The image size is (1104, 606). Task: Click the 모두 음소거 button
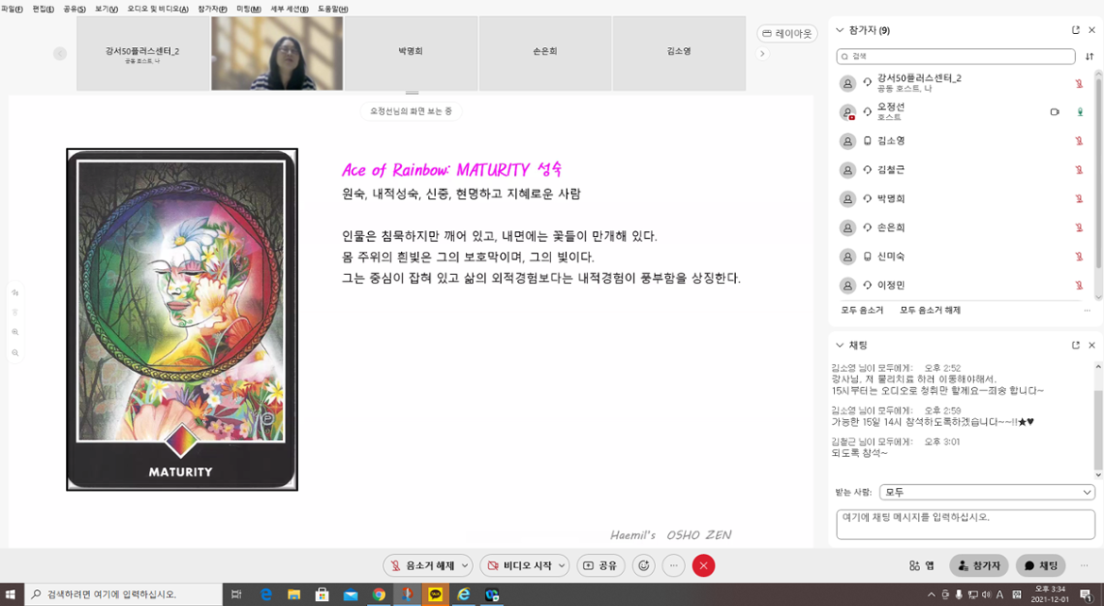tap(861, 311)
